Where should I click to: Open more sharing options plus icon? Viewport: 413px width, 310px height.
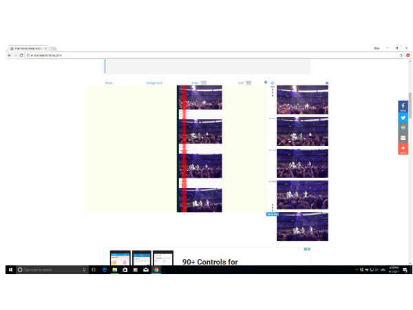click(x=403, y=148)
